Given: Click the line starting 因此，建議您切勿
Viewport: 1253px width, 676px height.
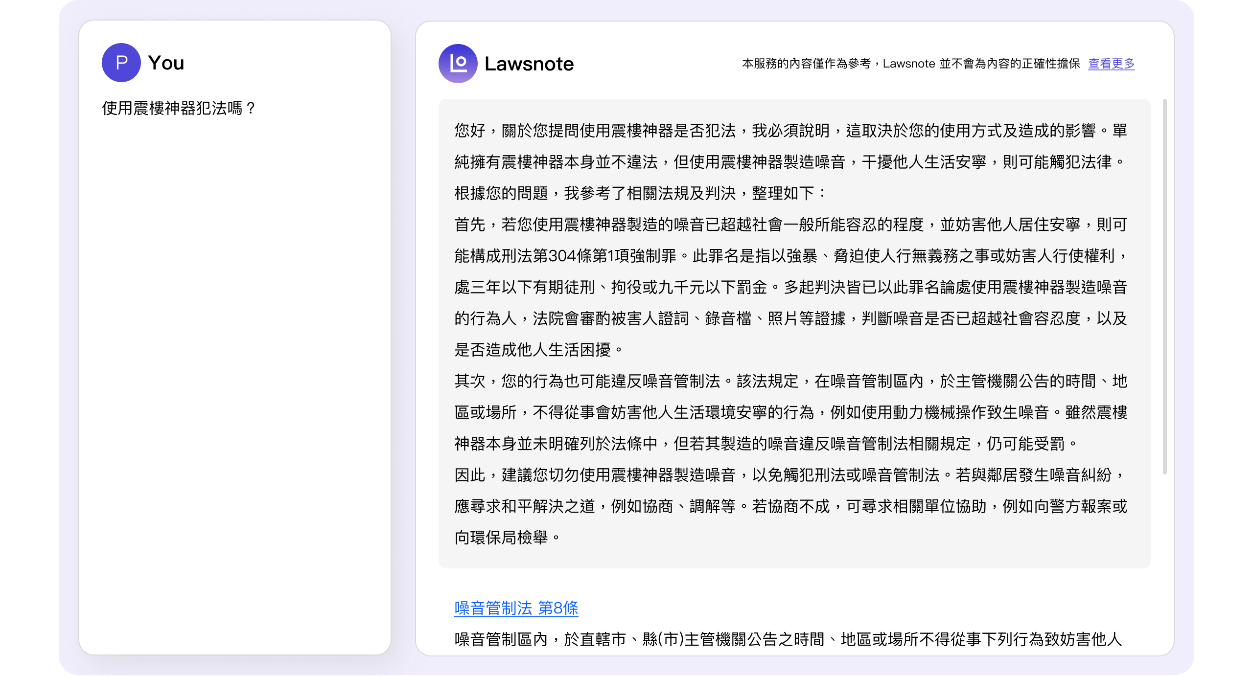Looking at the screenshot, I should pyautogui.click(x=790, y=475).
